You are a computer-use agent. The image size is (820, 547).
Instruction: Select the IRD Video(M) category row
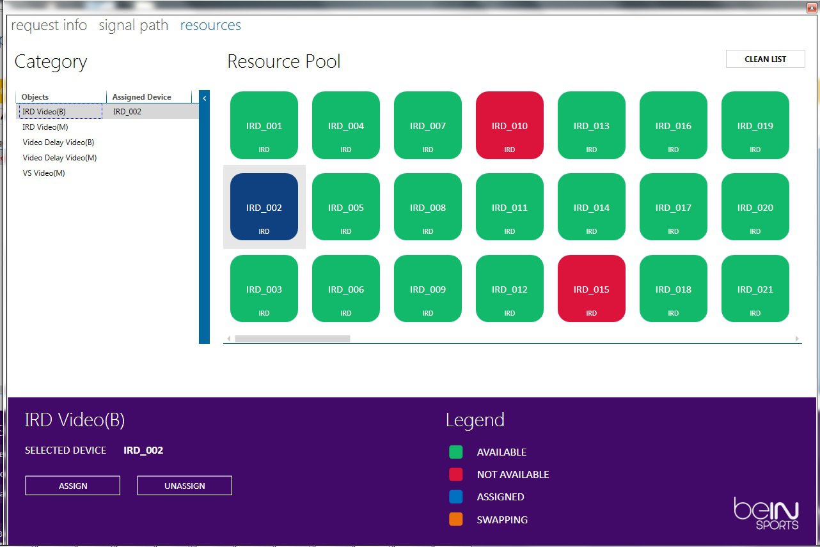click(x=107, y=127)
